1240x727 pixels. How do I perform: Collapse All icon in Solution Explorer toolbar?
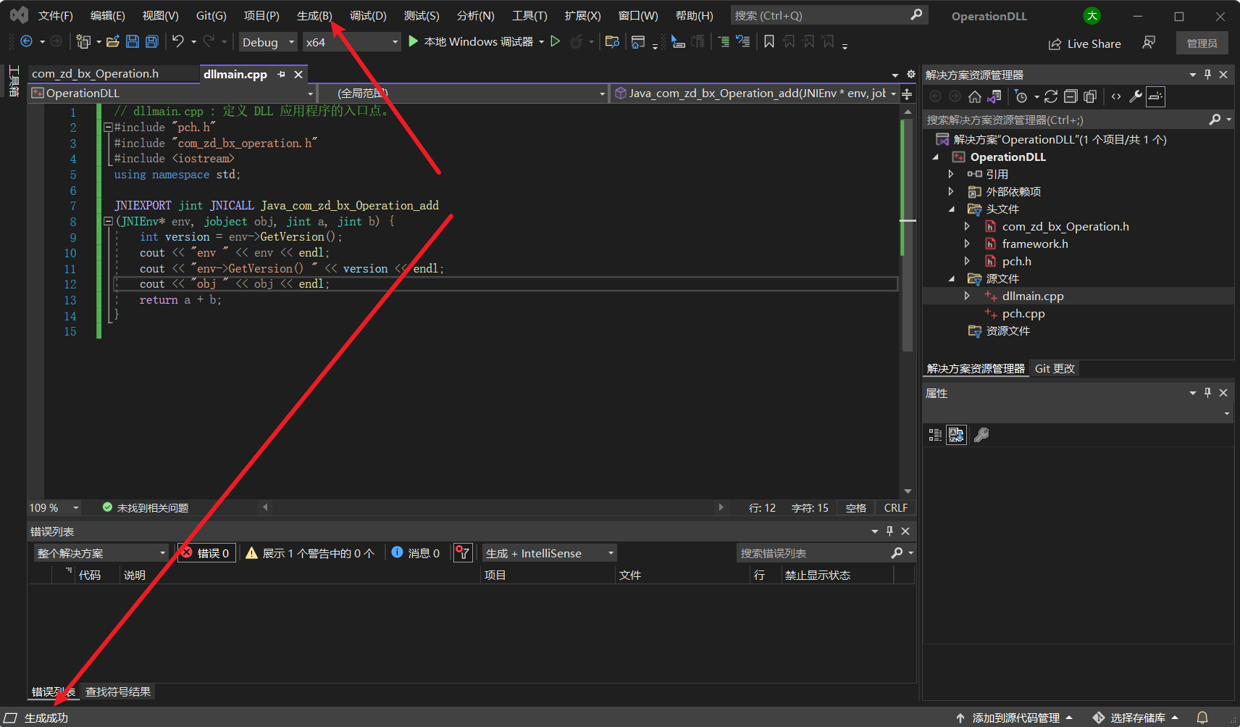1071,96
